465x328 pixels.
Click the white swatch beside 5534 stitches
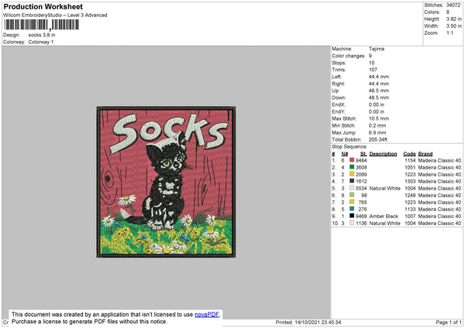coord(352,188)
